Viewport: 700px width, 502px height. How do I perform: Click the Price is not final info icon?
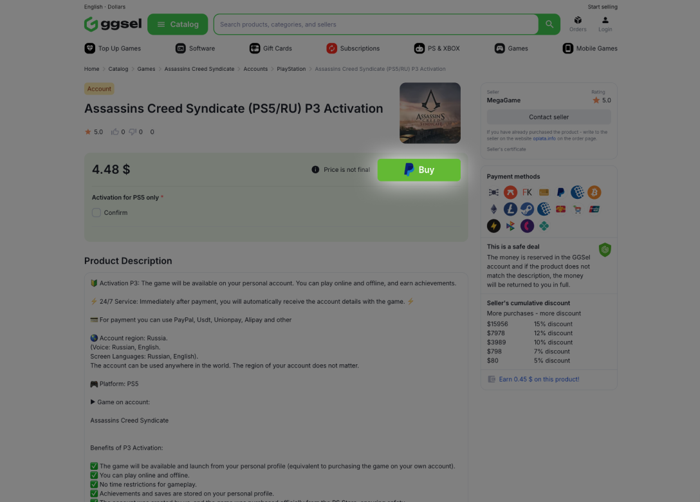pos(315,170)
